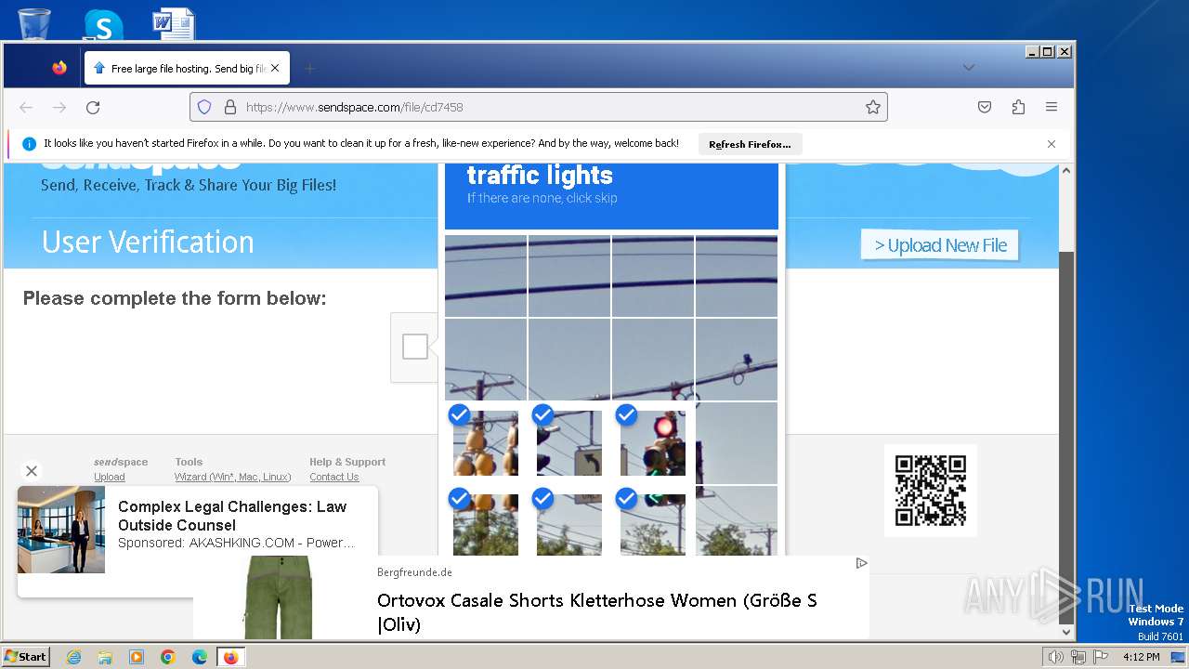Open the Save to Pocket button

985,107
